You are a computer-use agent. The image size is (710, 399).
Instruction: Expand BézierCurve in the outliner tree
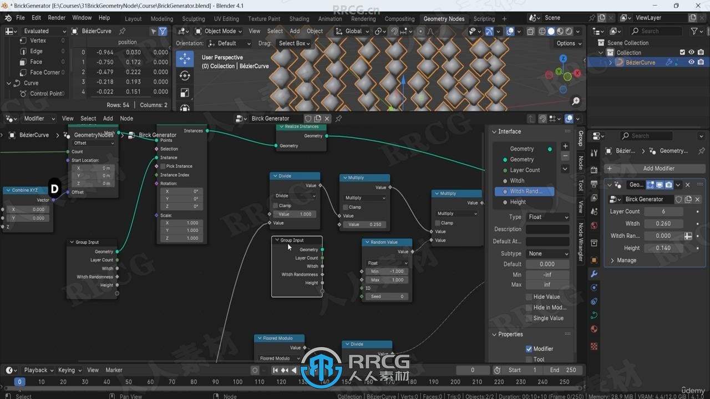611,63
